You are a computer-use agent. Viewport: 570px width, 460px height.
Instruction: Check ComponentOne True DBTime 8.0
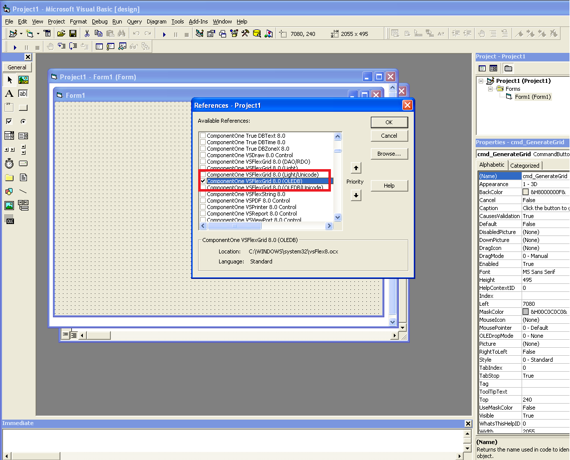[x=203, y=142]
